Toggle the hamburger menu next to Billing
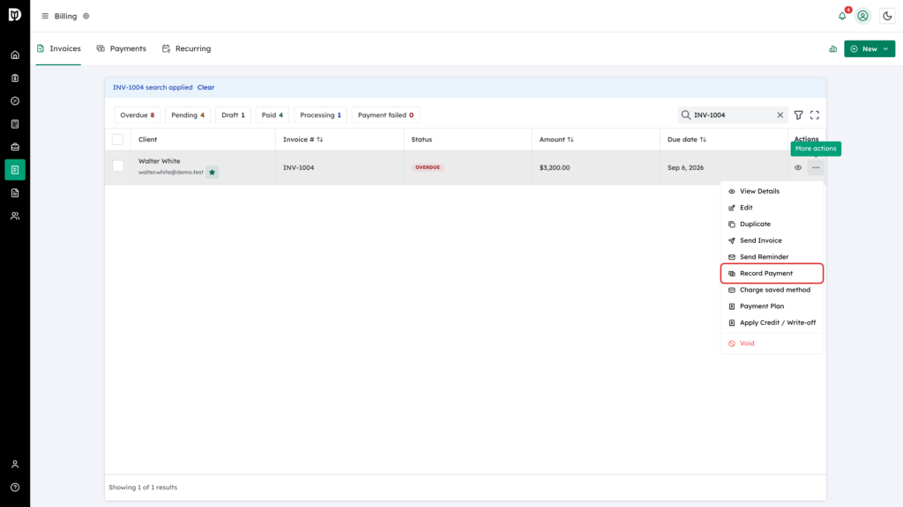Screen dimensions: 903x507 (x=45, y=16)
